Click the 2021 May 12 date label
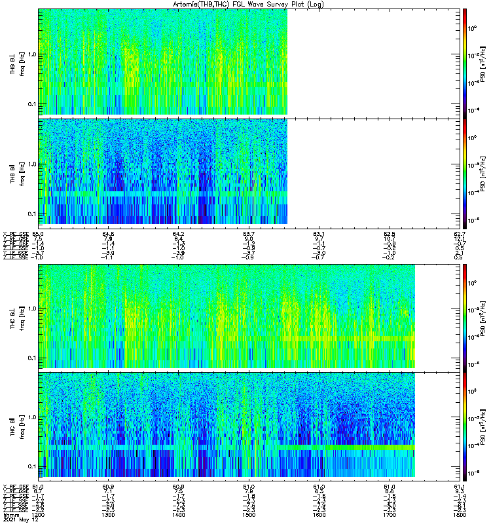491x524 pixels. 21,520
